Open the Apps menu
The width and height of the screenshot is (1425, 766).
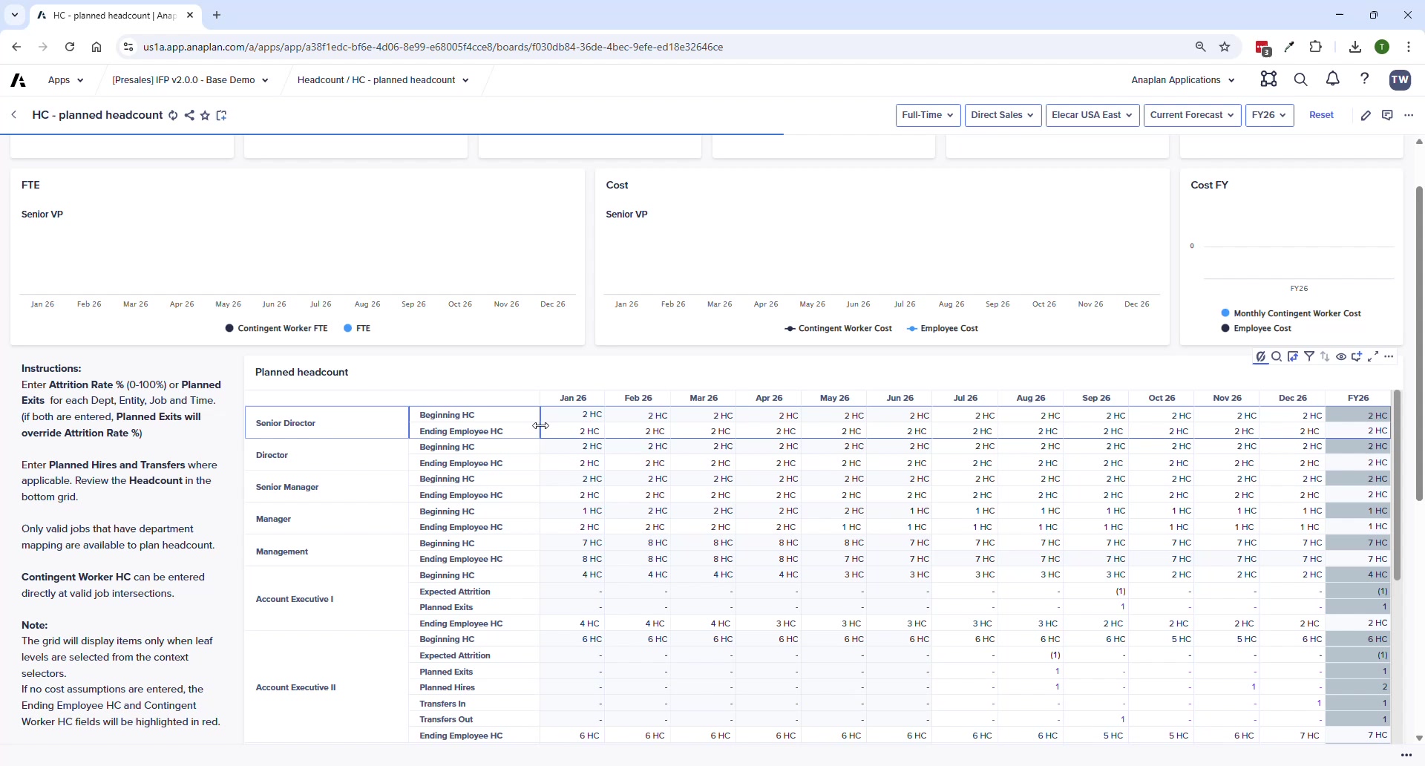[65, 79]
